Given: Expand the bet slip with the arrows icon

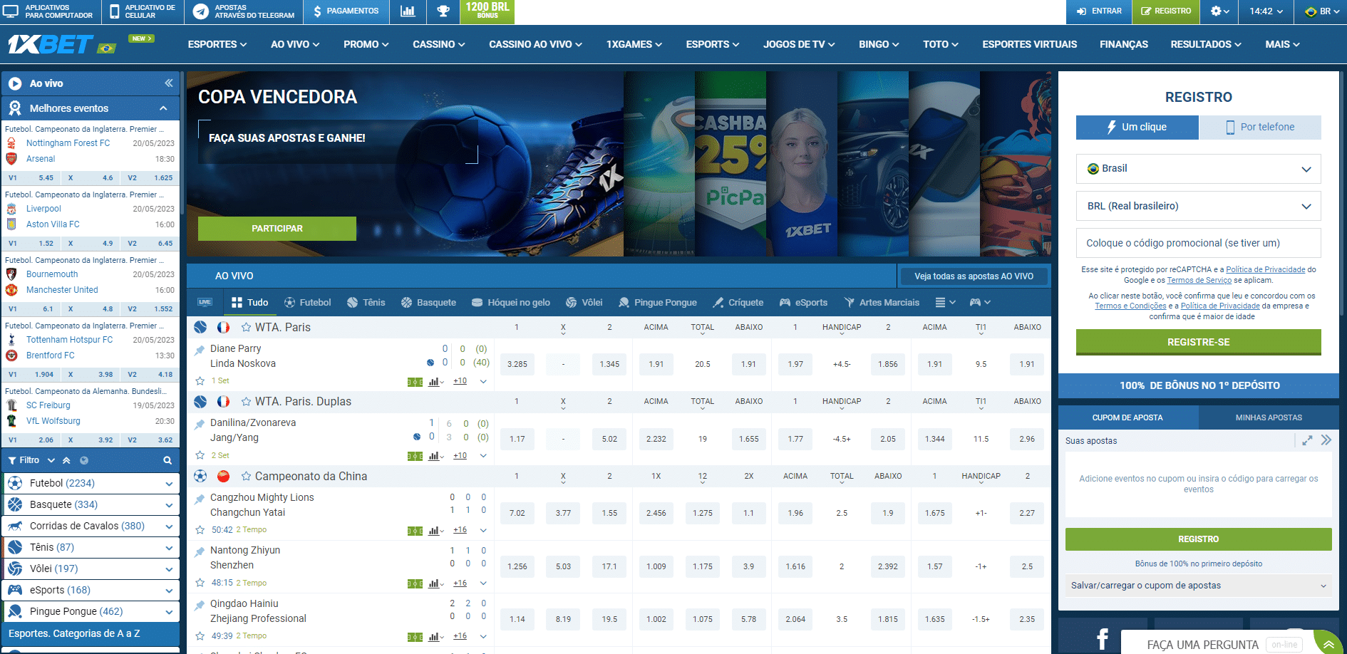Looking at the screenshot, I should (x=1307, y=440).
